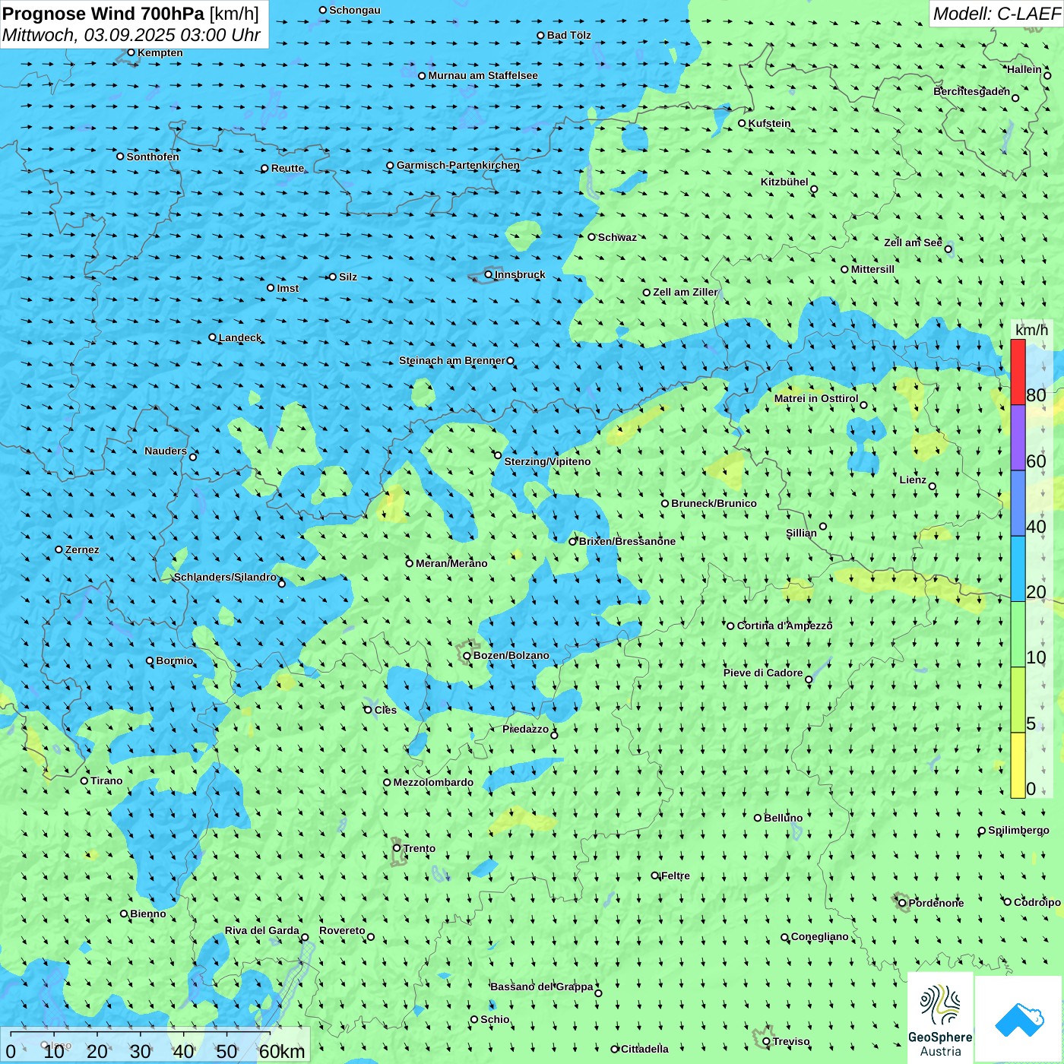Screen dimensions: 1064x1064
Task: Click the GeoSphere Austria logo
Action: point(940,1018)
